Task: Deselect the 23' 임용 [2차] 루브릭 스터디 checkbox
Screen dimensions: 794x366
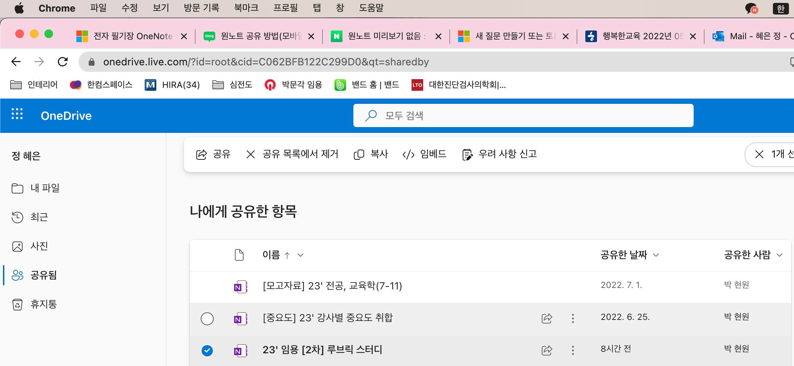Action: pos(207,351)
